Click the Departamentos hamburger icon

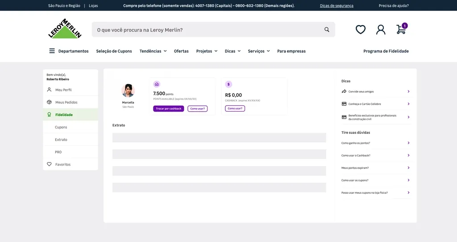pyautogui.click(x=52, y=51)
